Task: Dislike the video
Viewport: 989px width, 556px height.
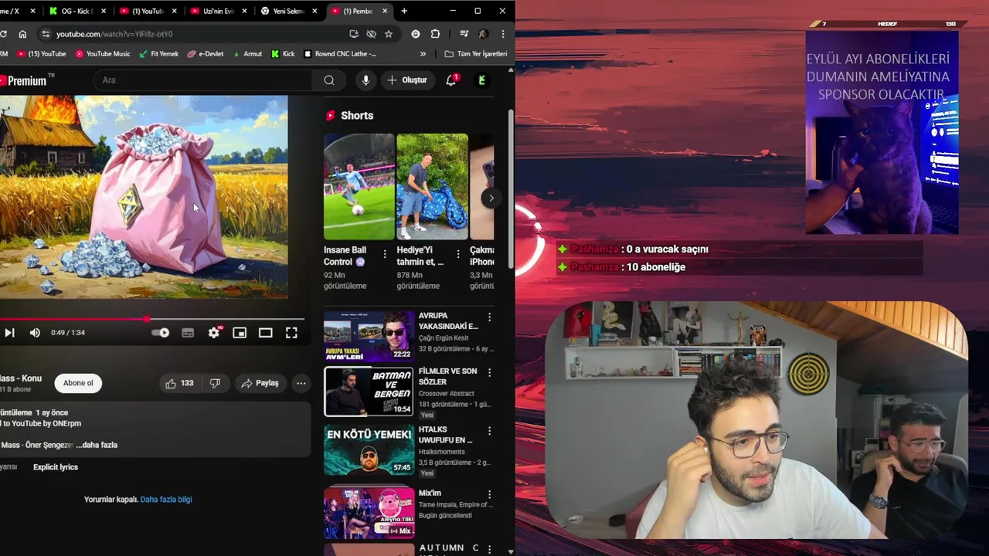Action: (x=216, y=383)
